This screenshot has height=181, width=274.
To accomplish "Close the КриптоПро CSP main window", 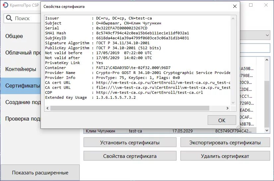I will (x=266, y=5).
